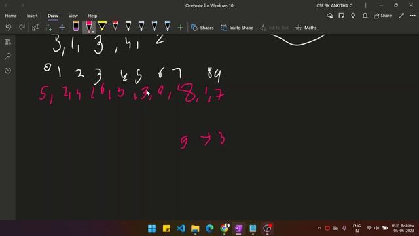Open the Help tab
Screen dimensions: 419x236
[x=92, y=16]
